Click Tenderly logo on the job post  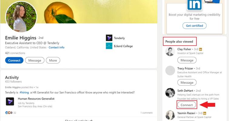coord(10,101)
